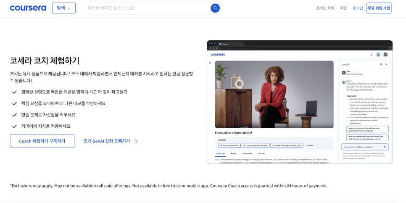Click the Exclusions may apply footnote text
The image size is (406, 203).
168,186
